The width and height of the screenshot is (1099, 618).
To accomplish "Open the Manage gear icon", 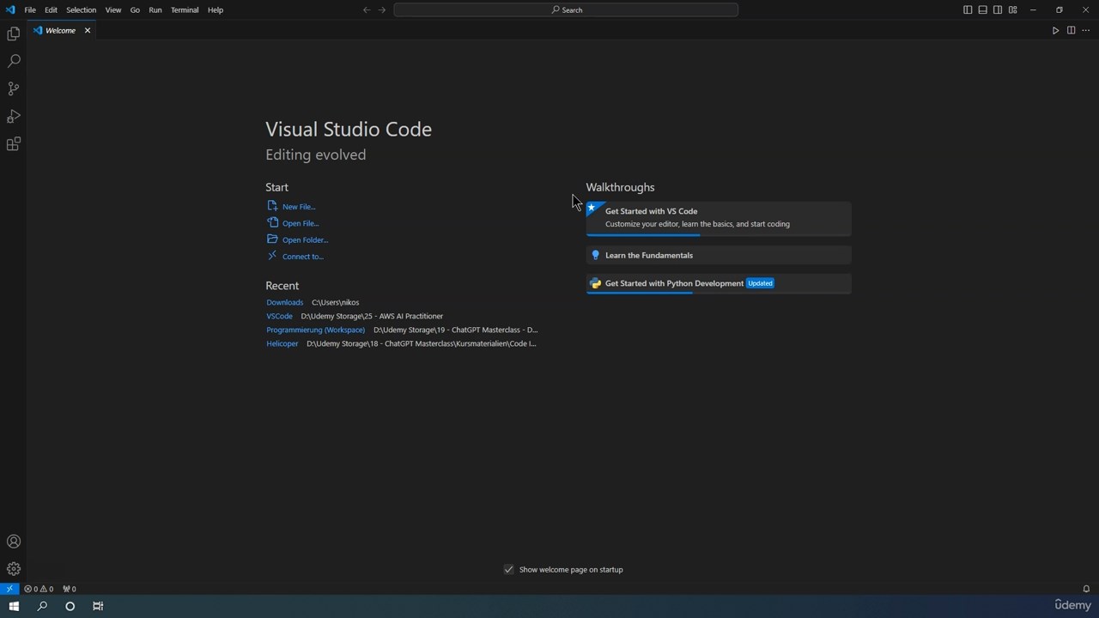I will pyautogui.click(x=13, y=569).
